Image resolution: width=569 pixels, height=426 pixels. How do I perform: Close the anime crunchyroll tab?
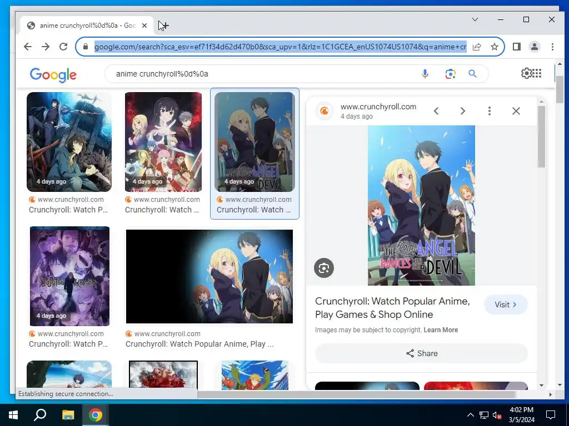coord(144,26)
